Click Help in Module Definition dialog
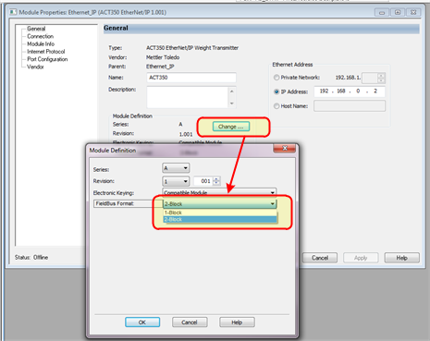 (237, 323)
